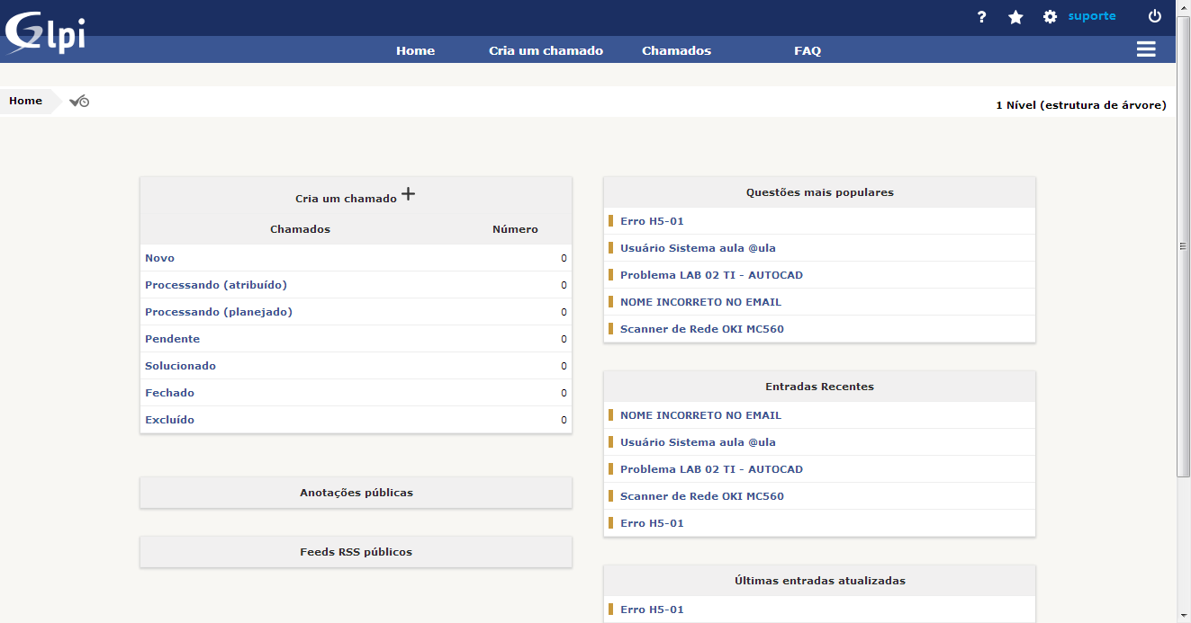Open 'Processando (atribuído)' tickets link
Image resolution: width=1191 pixels, height=623 pixels.
[x=216, y=285]
